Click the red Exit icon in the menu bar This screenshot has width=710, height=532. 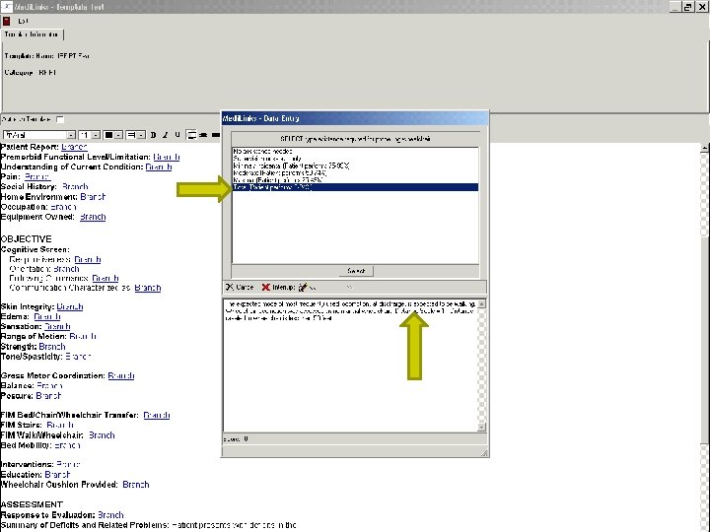coord(6,21)
